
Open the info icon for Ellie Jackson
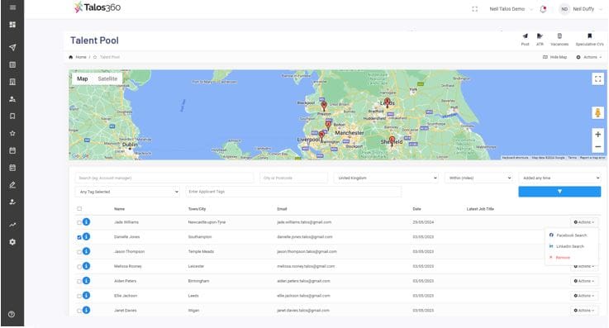(86, 296)
